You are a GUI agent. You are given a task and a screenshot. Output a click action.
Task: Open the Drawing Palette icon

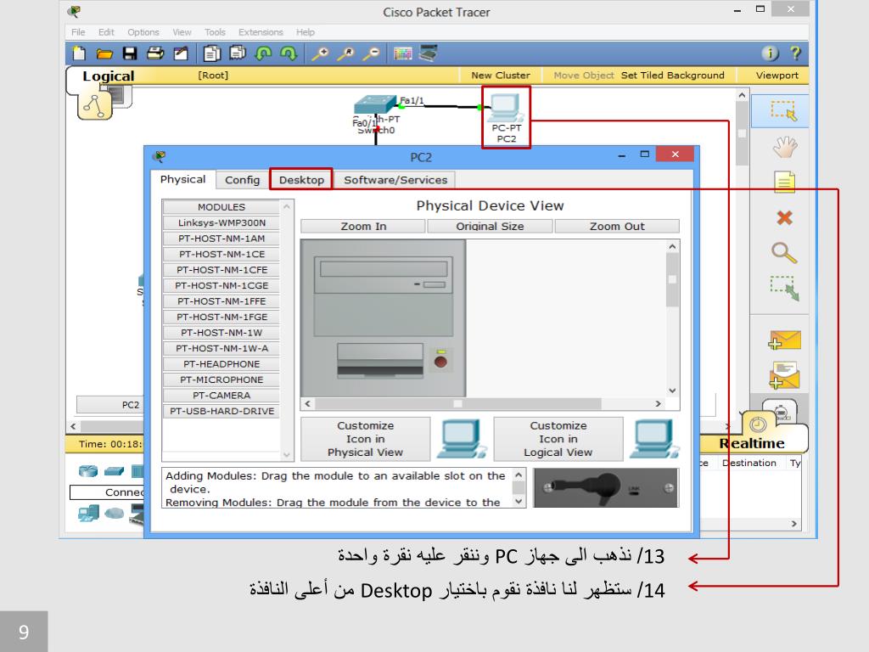[x=403, y=53]
